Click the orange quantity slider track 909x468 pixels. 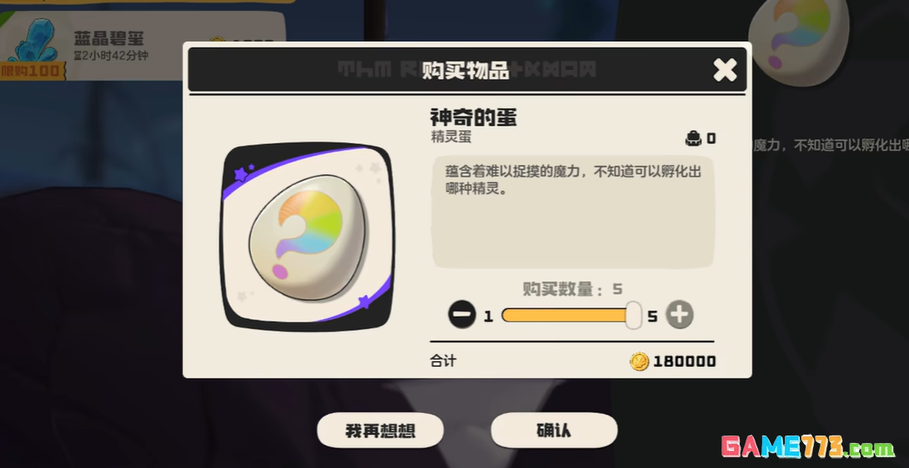click(565, 316)
